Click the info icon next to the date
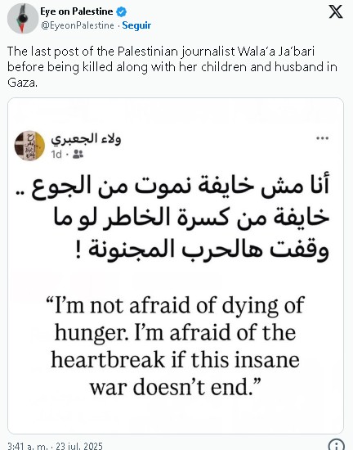 click(x=337, y=444)
